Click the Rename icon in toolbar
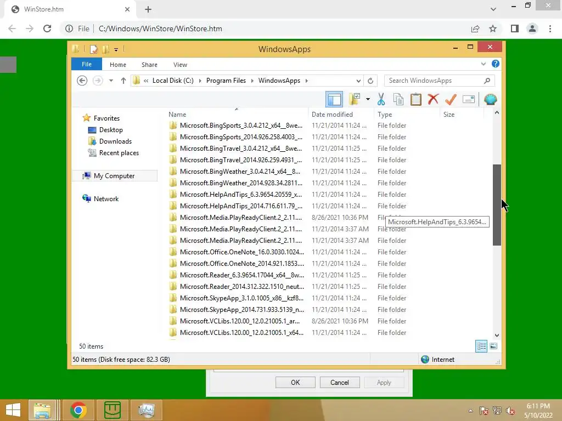 469,99
